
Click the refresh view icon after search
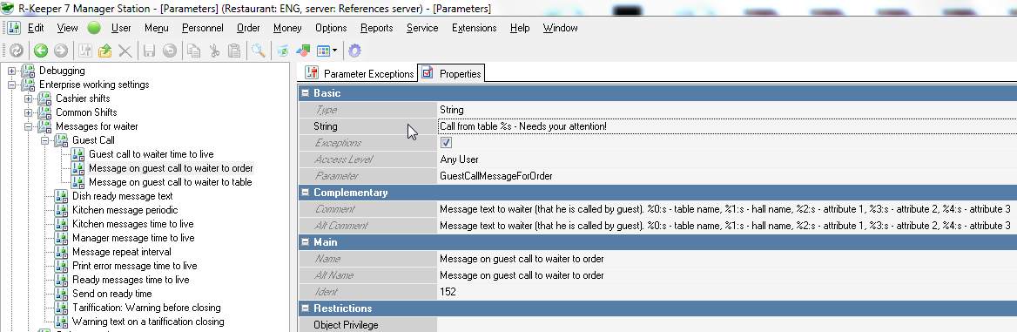click(x=282, y=51)
